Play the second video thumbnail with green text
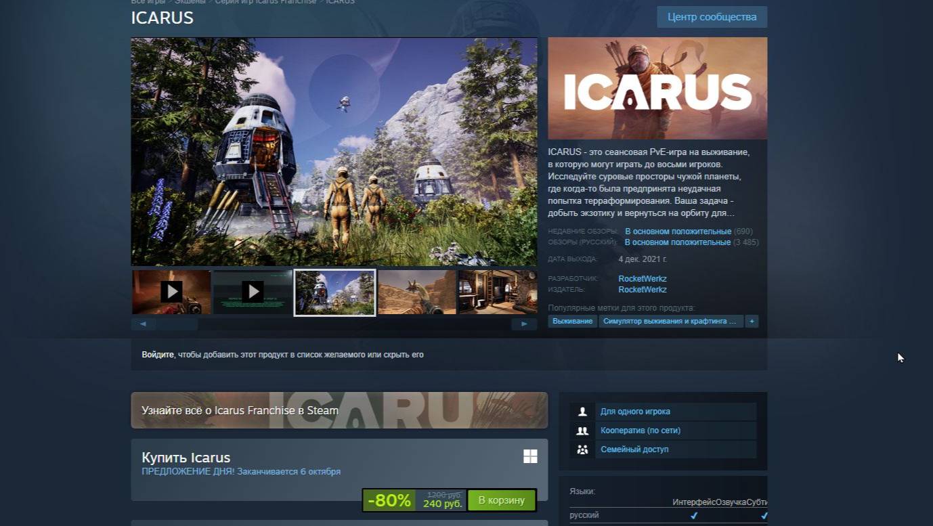 pos(253,292)
